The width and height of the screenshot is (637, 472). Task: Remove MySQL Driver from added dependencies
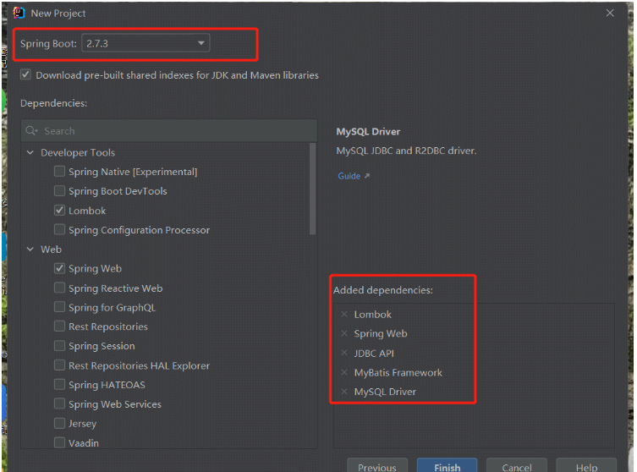344,392
